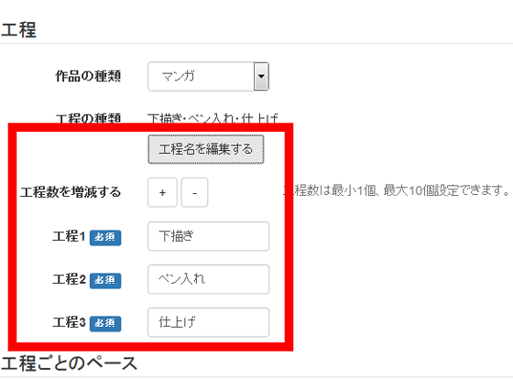Click the 工程 section heading

[x=18, y=29]
